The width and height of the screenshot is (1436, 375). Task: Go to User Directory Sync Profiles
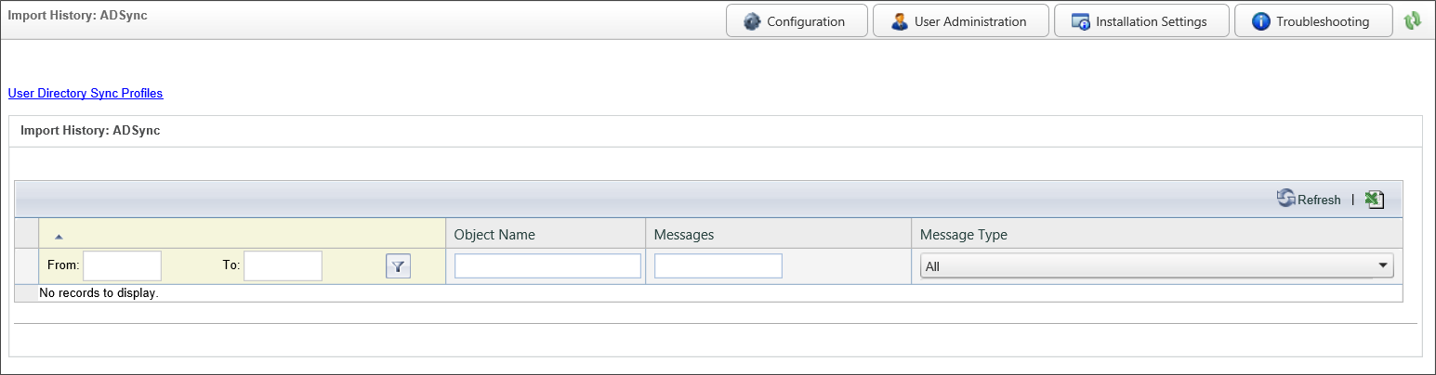pyautogui.click(x=86, y=93)
